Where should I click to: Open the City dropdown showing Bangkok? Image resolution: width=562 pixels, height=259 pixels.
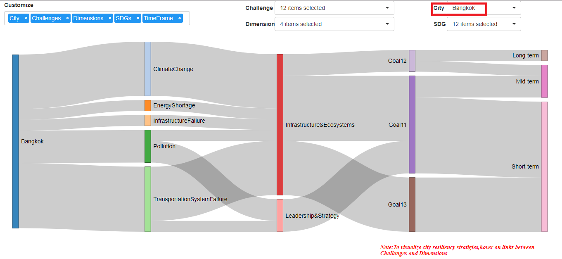(484, 8)
